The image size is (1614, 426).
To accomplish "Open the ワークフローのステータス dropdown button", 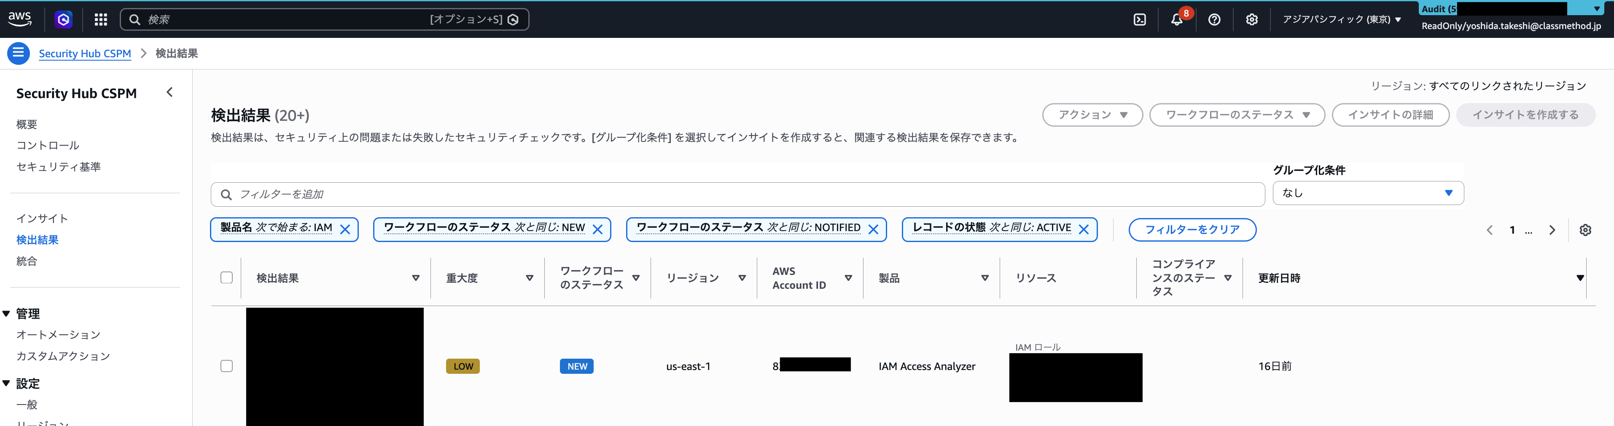I will [x=1237, y=115].
